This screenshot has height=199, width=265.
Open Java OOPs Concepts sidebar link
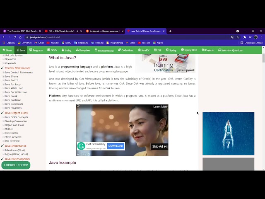coord(16,117)
